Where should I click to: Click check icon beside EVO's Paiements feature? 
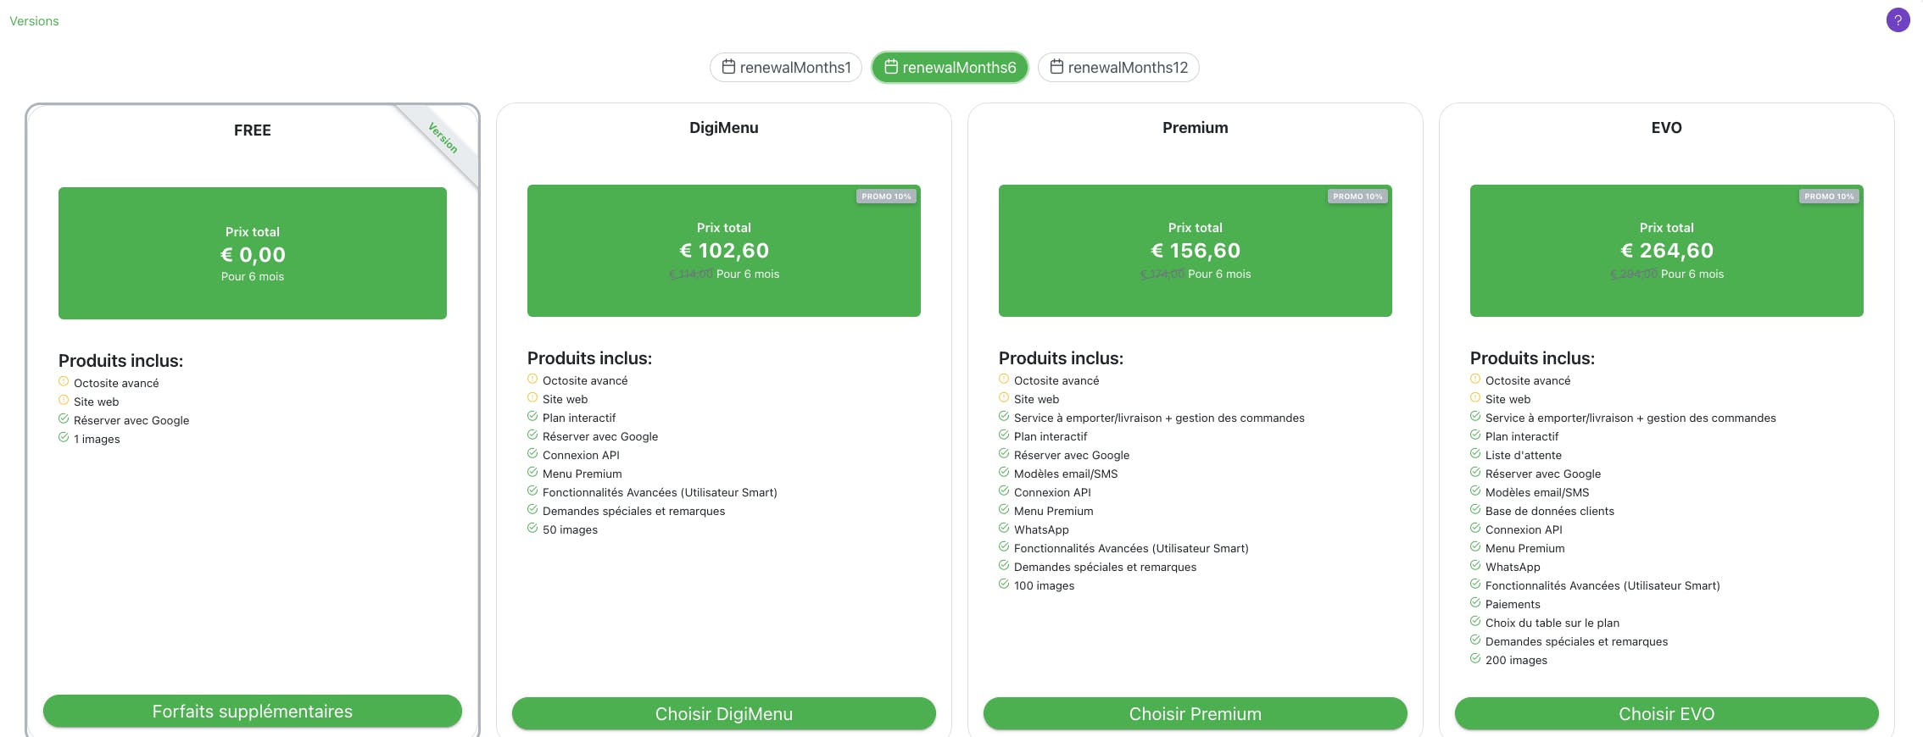point(1475,603)
